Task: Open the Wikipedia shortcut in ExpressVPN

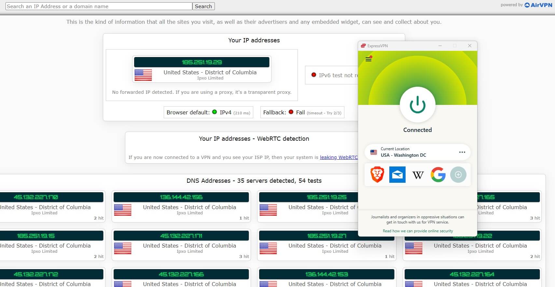Action: point(418,175)
